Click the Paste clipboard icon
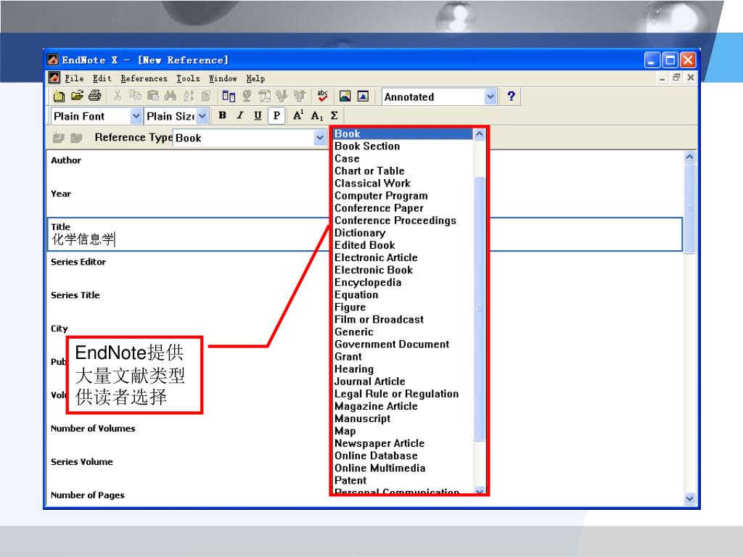The height and width of the screenshot is (557, 743). pyautogui.click(x=152, y=96)
